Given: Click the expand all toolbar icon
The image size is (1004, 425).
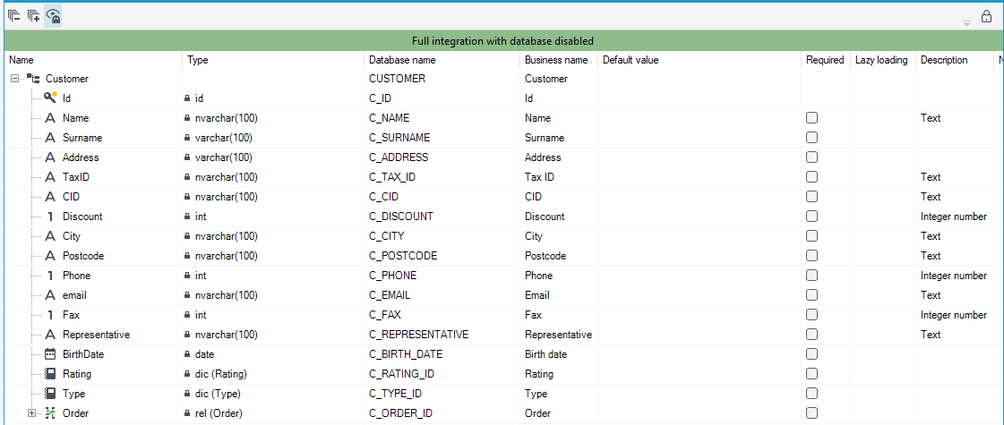Looking at the screenshot, I should [33, 16].
